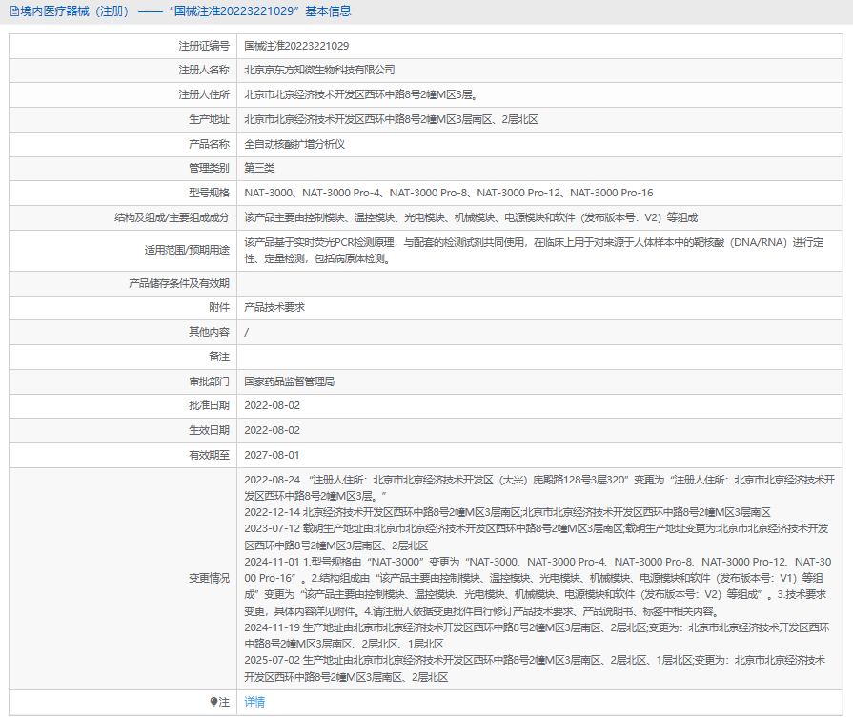Select management class value 第三类
The width and height of the screenshot is (853, 720).
pyautogui.click(x=259, y=168)
